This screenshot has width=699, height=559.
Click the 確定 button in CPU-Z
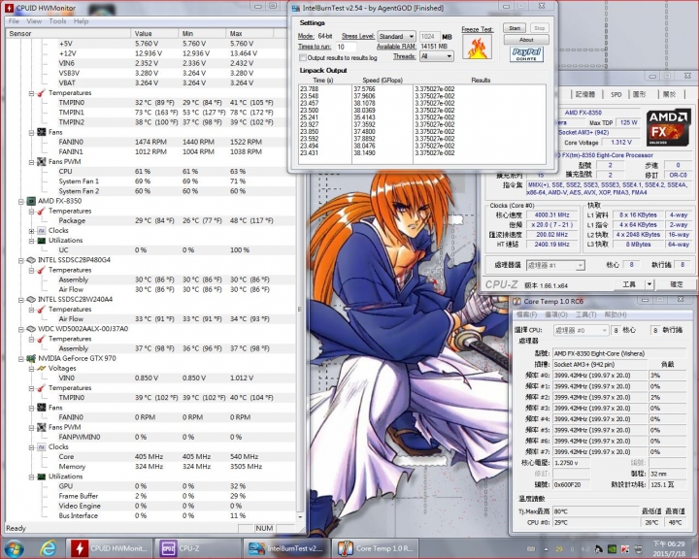tap(677, 284)
